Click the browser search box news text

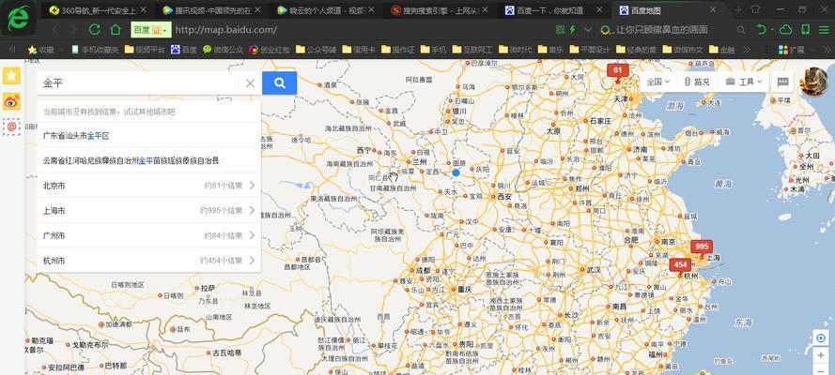click(x=662, y=30)
